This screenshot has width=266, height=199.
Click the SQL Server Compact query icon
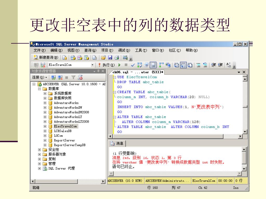pos(95,58)
